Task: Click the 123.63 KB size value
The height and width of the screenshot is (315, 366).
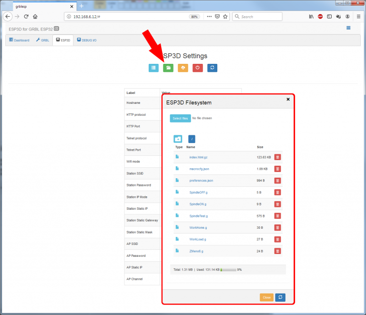Action: 264,157
